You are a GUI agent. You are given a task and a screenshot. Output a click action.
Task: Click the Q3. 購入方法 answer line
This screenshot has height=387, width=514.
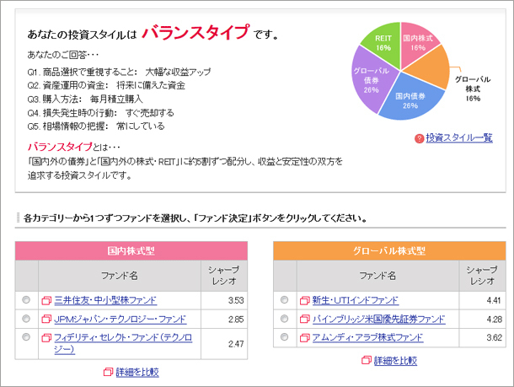(85, 99)
